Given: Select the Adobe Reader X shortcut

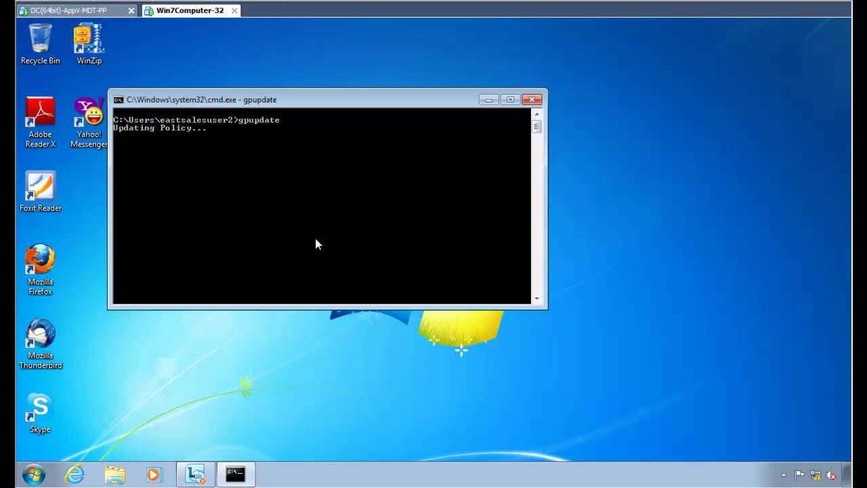Looking at the screenshot, I should (40, 122).
